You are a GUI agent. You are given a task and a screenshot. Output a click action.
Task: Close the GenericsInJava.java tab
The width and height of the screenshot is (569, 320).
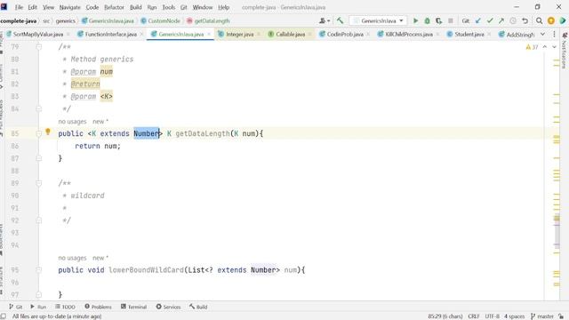[x=209, y=34]
